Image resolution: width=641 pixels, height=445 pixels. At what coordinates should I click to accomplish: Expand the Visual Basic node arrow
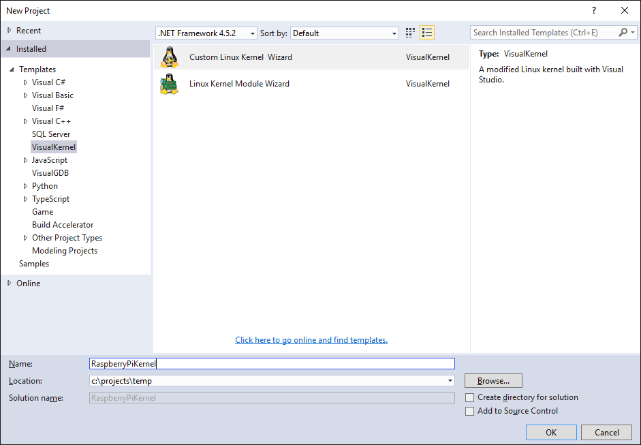[x=25, y=95]
